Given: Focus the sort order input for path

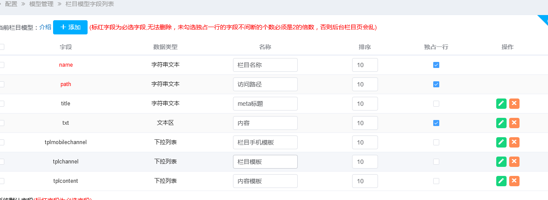Looking at the screenshot, I should coord(365,84).
